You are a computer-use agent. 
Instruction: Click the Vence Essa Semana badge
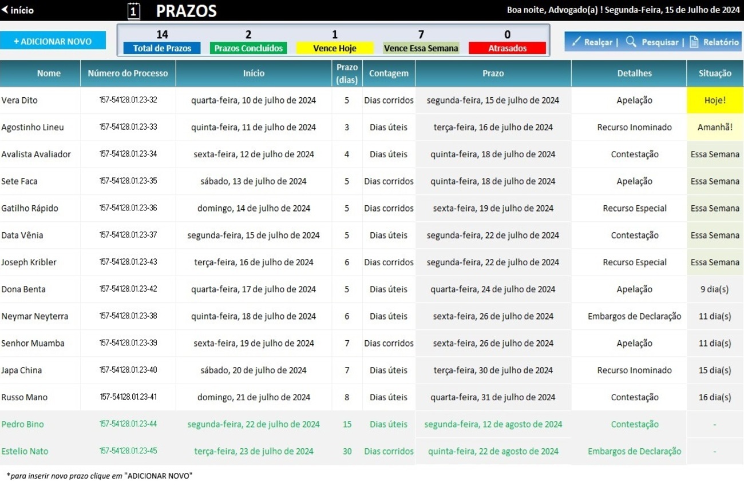(421, 49)
